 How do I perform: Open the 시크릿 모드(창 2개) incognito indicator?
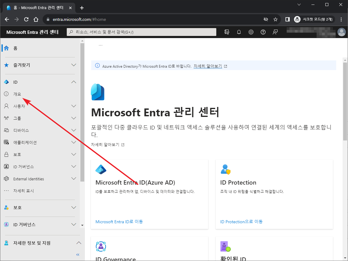point(314,20)
